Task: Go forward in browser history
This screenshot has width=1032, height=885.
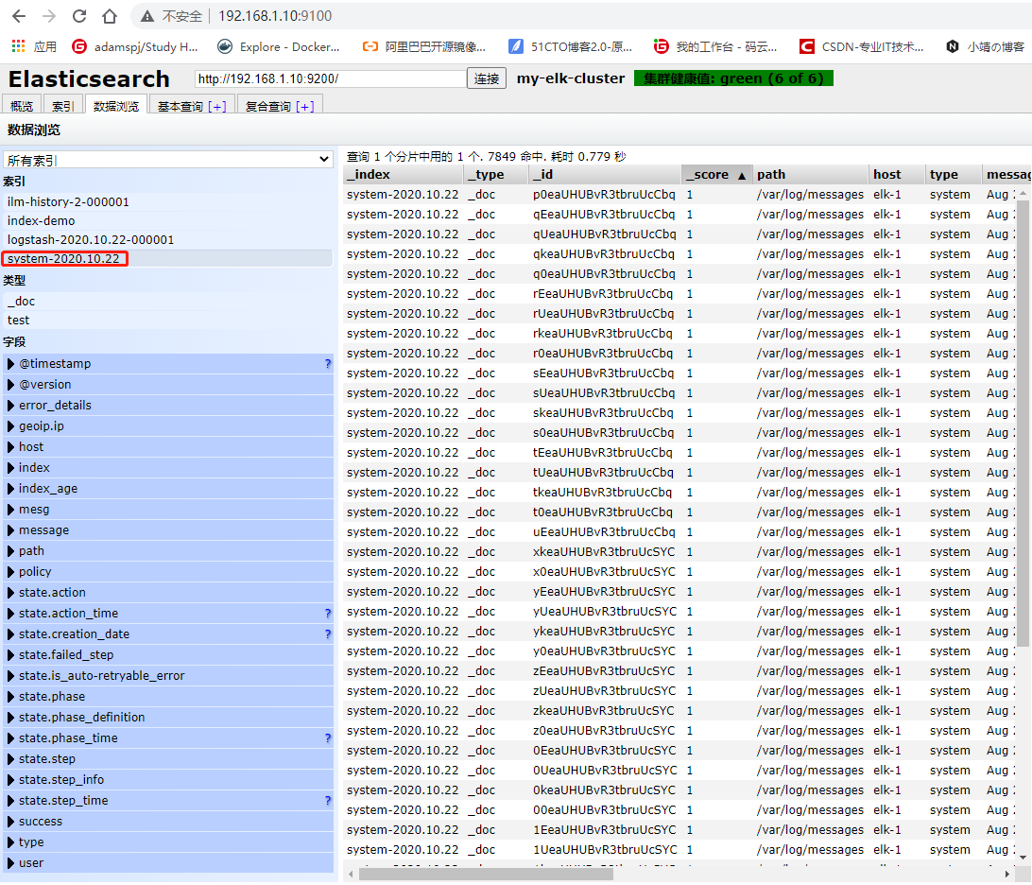Action: pyautogui.click(x=49, y=16)
